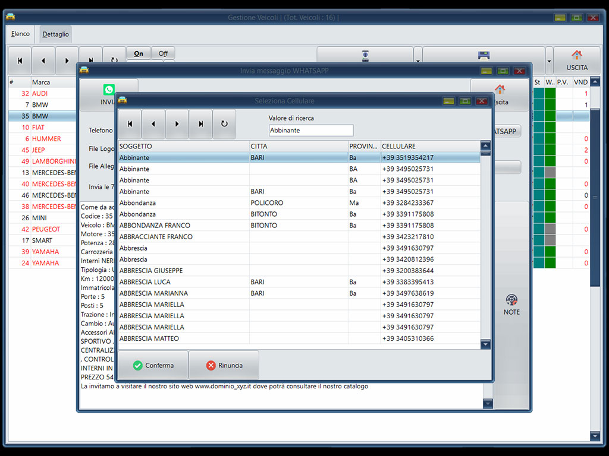Click the Valore di ricerca search field

coord(311,130)
